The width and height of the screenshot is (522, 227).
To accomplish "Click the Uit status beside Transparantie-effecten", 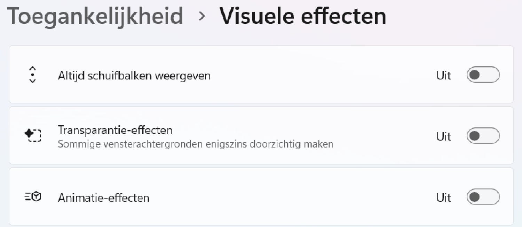I will pos(444,136).
